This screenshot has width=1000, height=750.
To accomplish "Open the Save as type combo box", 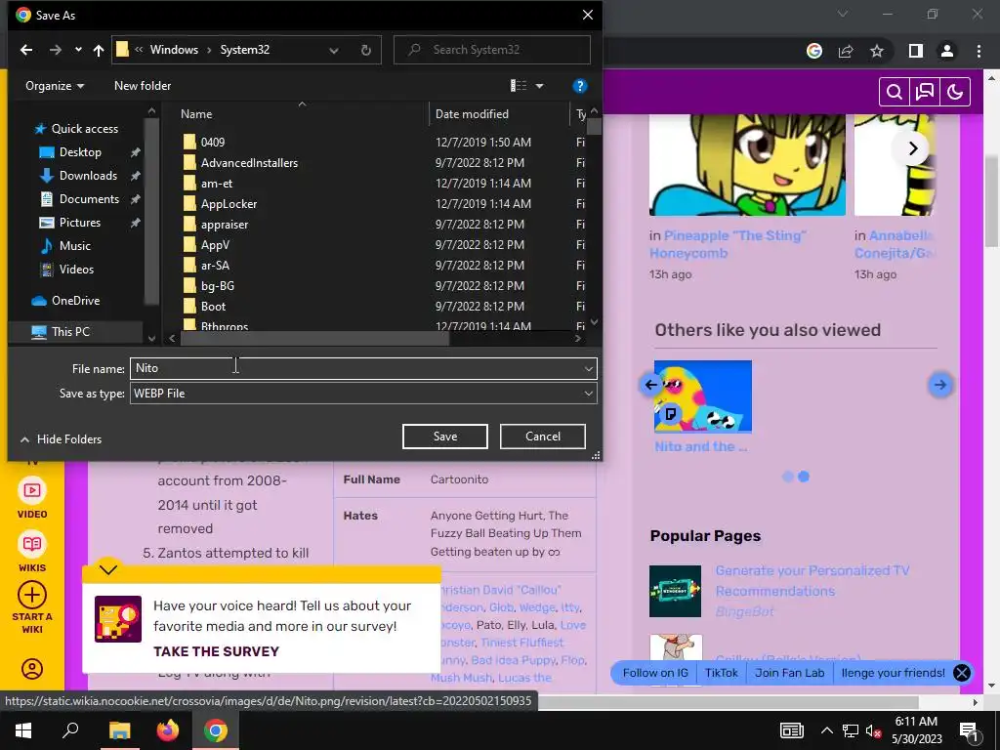I will (363, 393).
